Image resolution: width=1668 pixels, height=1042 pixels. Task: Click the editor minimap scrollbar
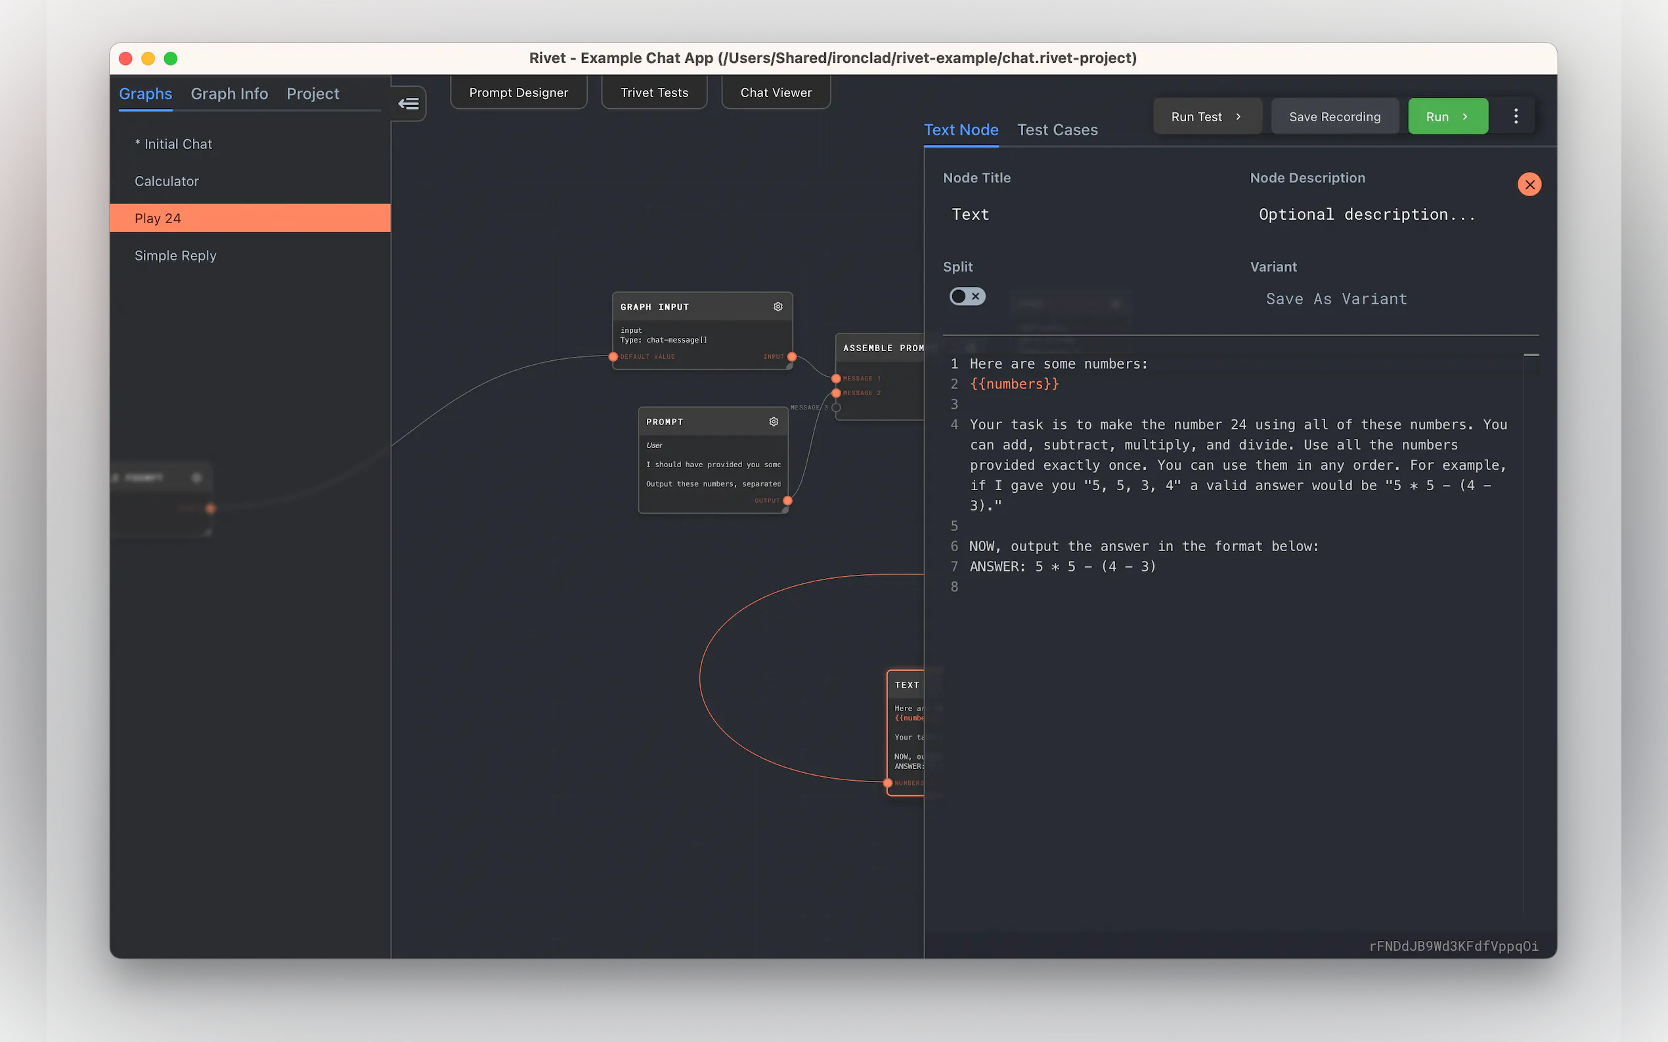tap(1531, 633)
